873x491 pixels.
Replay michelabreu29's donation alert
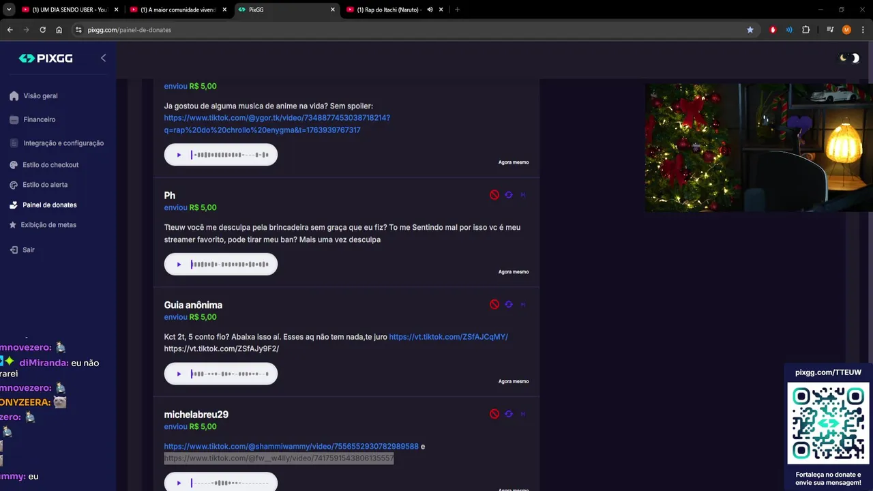[508, 414]
